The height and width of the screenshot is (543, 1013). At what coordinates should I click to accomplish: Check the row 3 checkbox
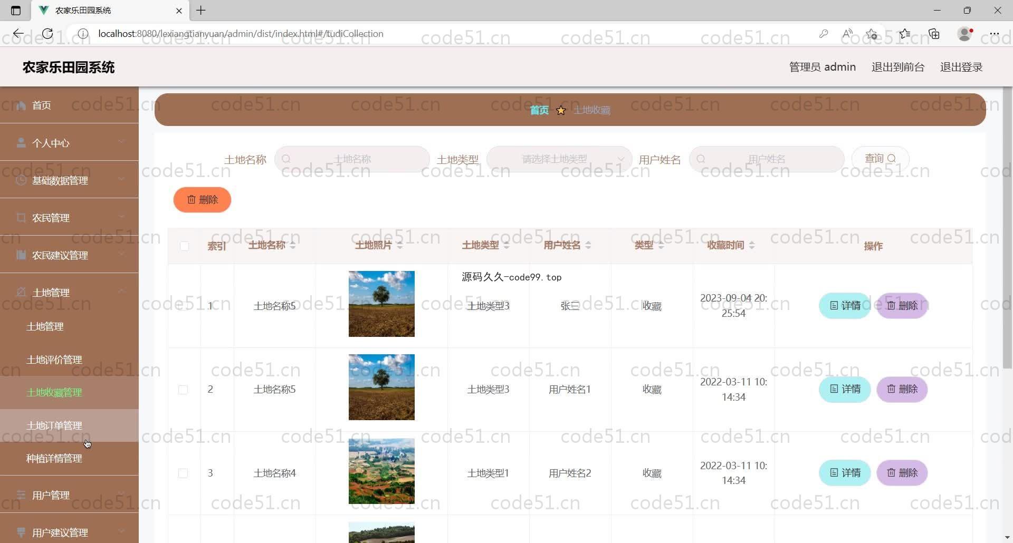(183, 473)
